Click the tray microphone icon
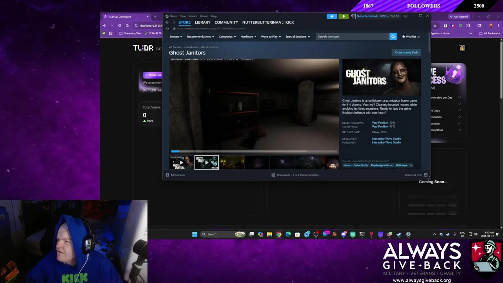The width and height of the screenshot is (503, 283). pyautogui.click(x=455, y=234)
